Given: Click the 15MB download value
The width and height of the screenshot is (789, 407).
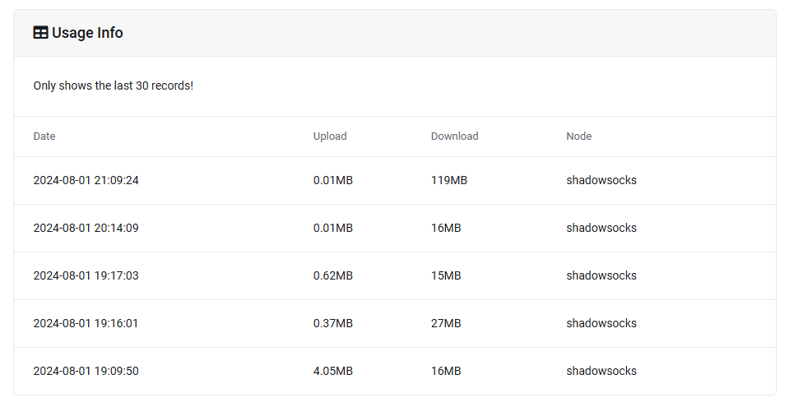Looking at the screenshot, I should 446,275.
